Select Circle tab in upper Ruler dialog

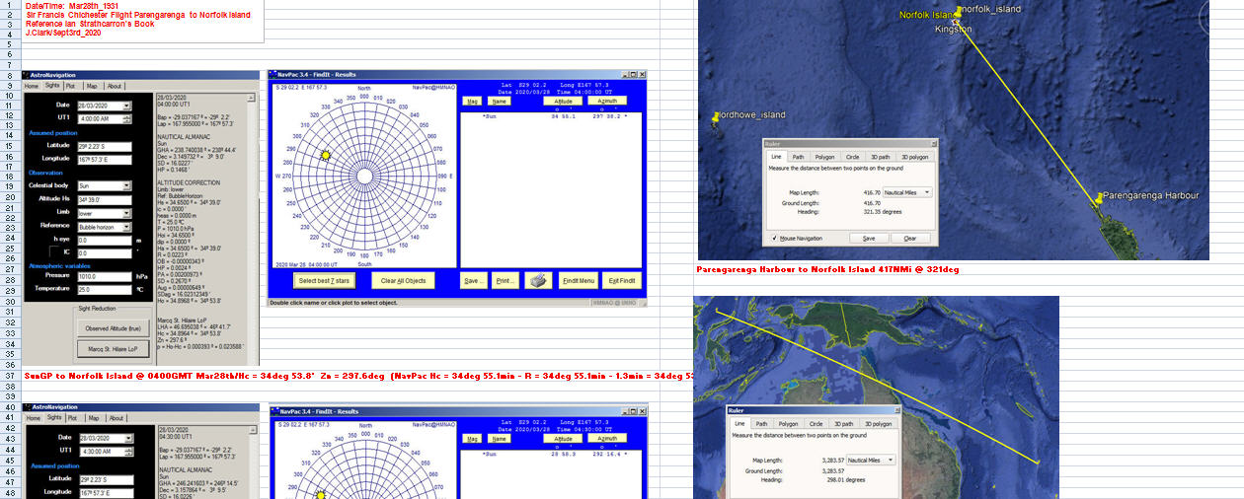[852, 157]
